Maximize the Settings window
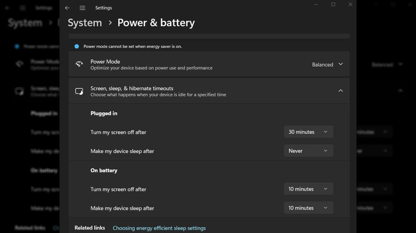The height and width of the screenshot is (233, 416). [333, 4]
